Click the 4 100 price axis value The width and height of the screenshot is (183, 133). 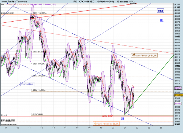click(x=177, y=7)
